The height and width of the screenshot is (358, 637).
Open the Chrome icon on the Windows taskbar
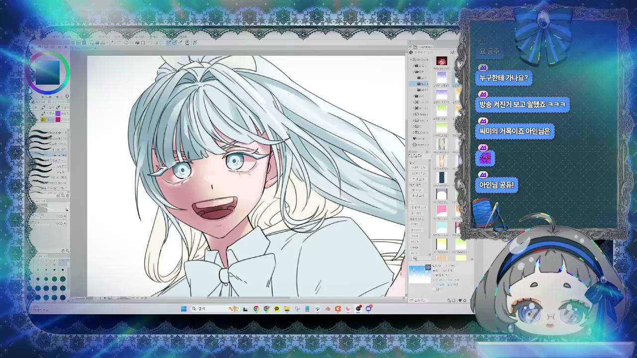pyautogui.click(x=256, y=309)
